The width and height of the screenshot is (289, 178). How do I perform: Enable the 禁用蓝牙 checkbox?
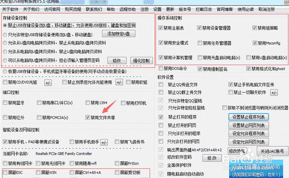(x=5, y=103)
